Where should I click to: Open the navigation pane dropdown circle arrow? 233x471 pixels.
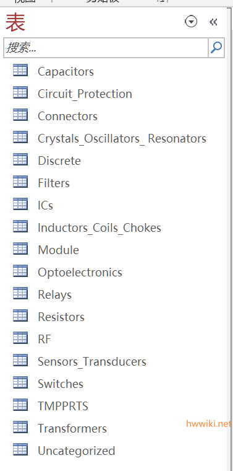191,22
